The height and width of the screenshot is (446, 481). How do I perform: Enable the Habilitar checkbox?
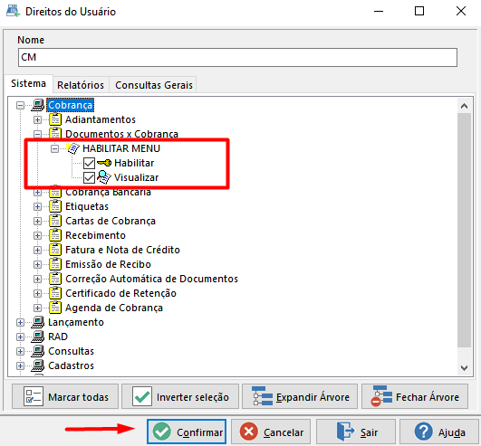[89, 163]
